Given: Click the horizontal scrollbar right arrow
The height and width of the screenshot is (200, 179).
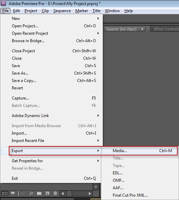Looking at the screenshot, I should point(90,194).
